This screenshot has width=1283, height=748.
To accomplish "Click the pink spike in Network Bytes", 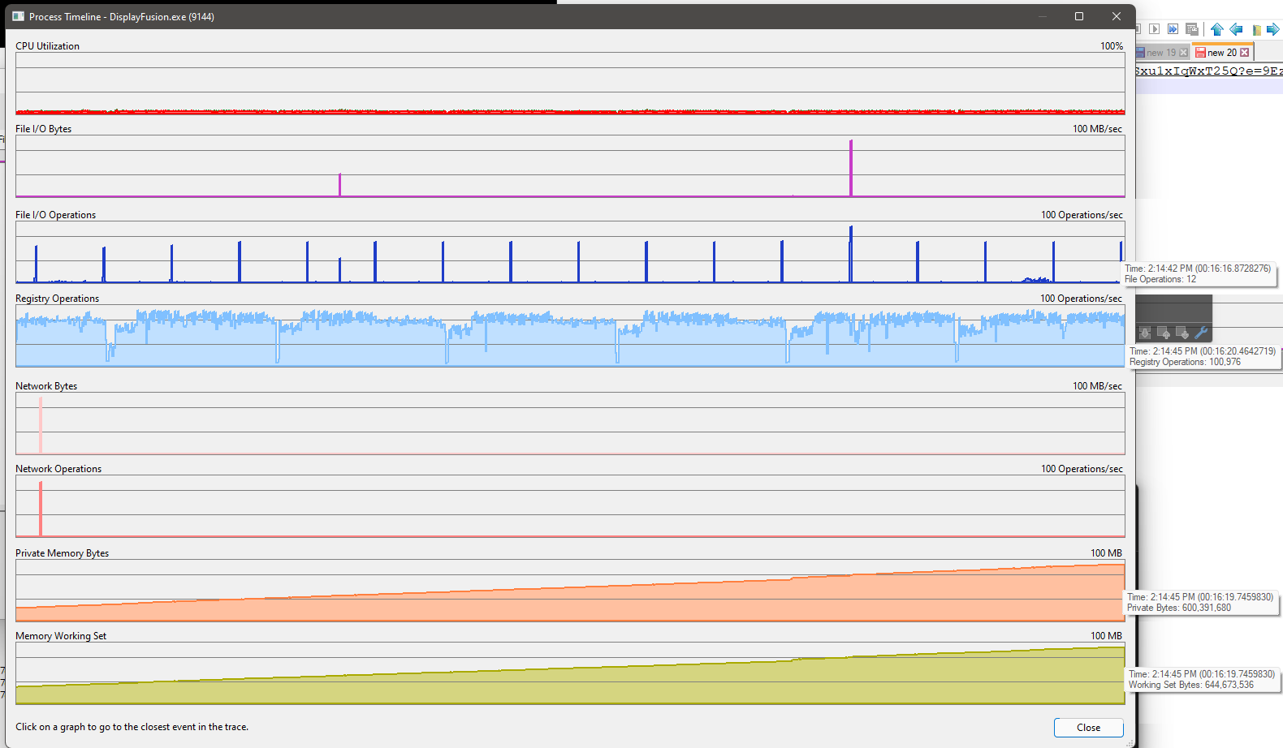I will coord(41,424).
